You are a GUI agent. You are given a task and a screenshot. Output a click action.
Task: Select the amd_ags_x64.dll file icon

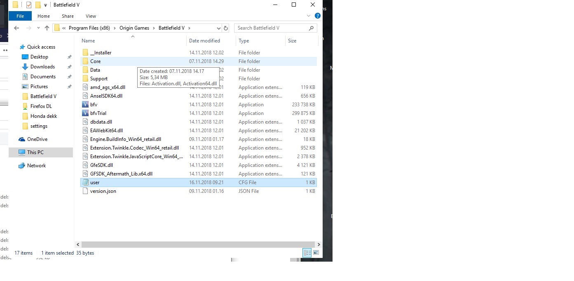coord(85,87)
